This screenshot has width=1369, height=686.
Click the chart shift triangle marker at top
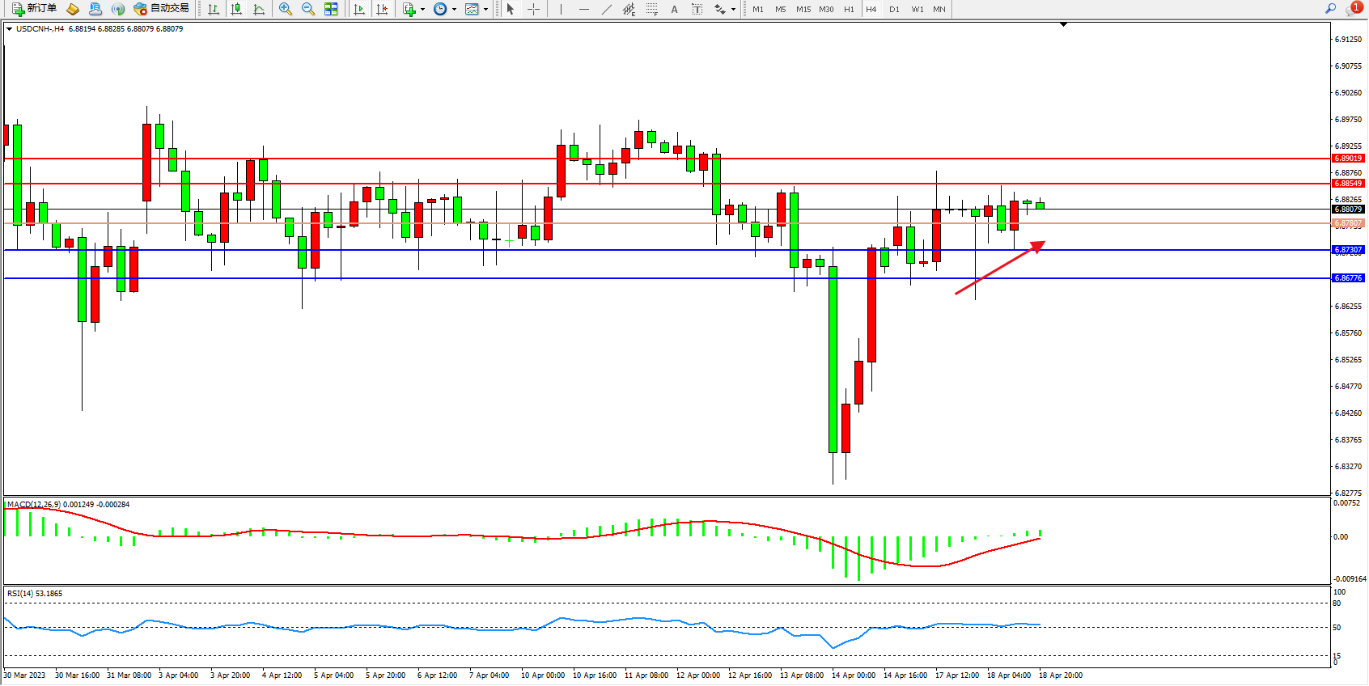point(1063,25)
